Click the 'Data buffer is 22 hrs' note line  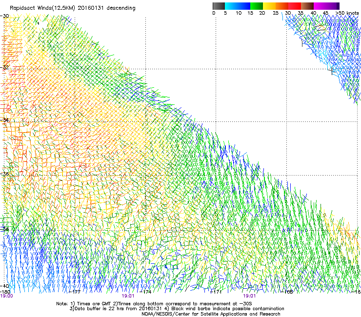point(177,309)
